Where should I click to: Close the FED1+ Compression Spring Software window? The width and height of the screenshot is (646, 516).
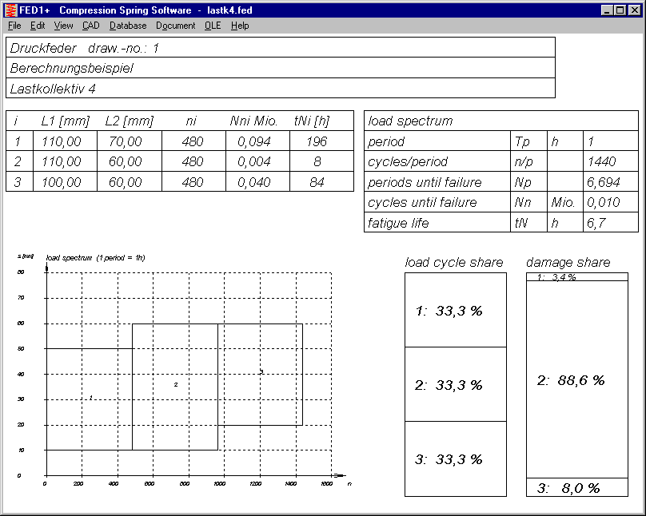pos(633,10)
